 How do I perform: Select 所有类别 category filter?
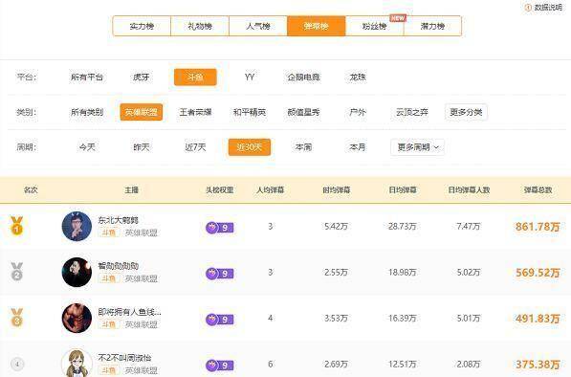[87, 112]
